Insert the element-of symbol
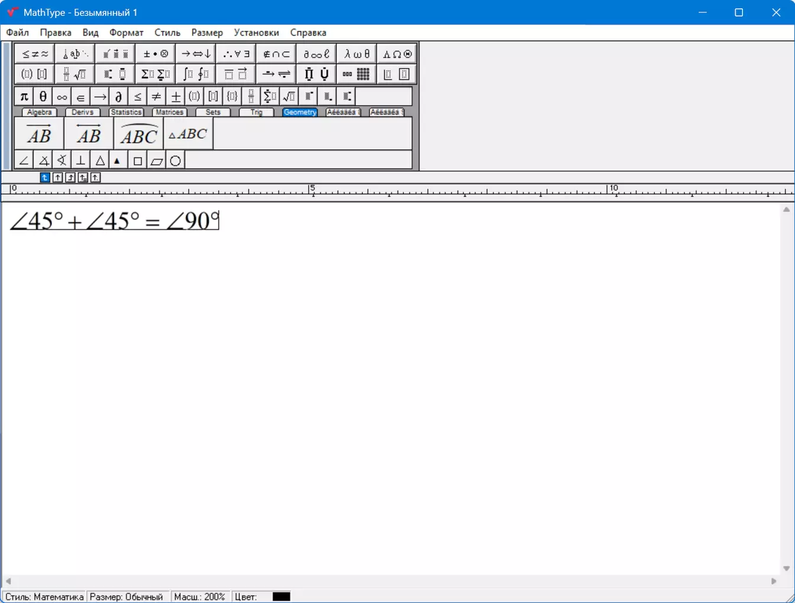This screenshot has width=795, height=603. [x=81, y=96]
